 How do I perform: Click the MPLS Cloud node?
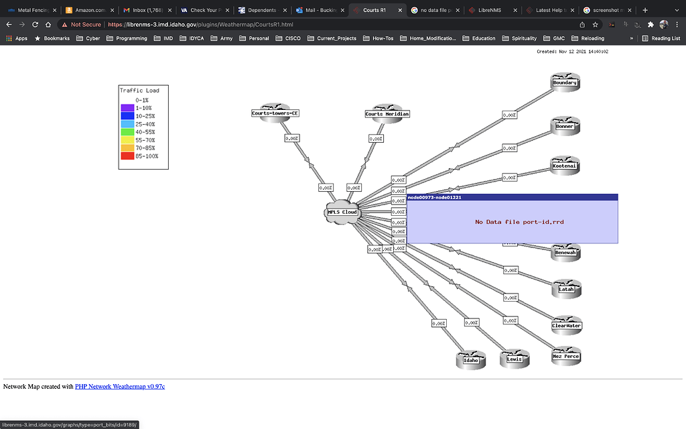(342, 212)
